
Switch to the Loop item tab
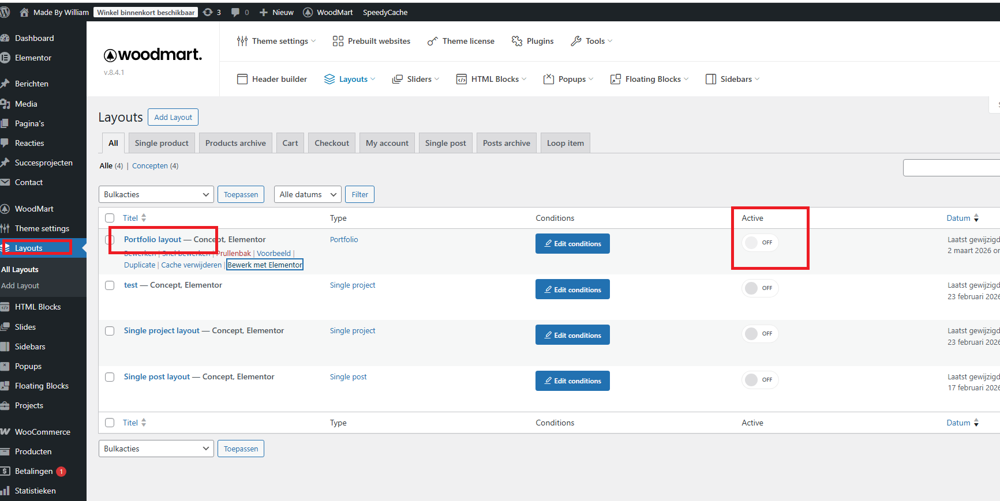point(565,143)
